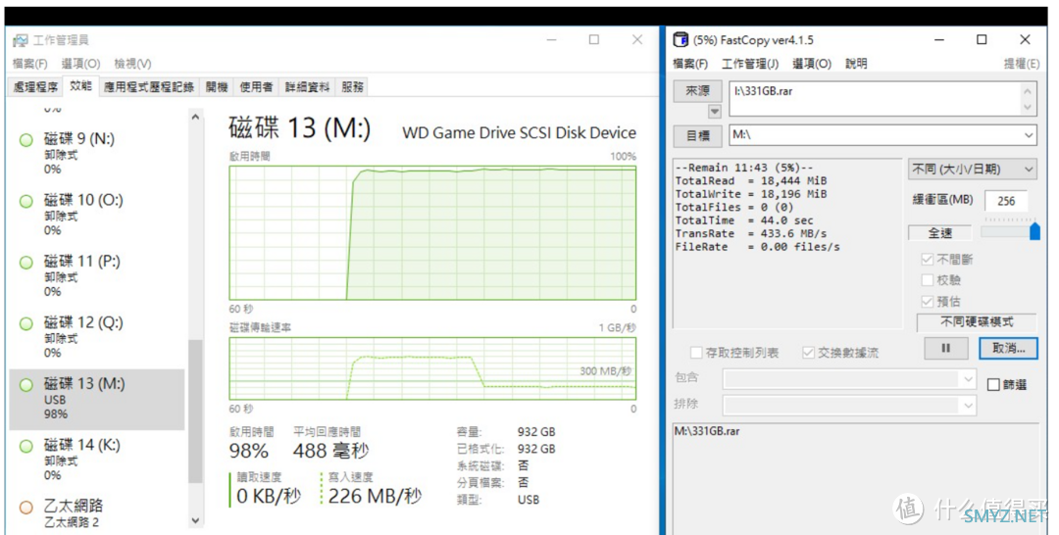This screenshot has height=535, width=1059.
Task: Switch to the 效能 tab
Action: tap(80, 85)
